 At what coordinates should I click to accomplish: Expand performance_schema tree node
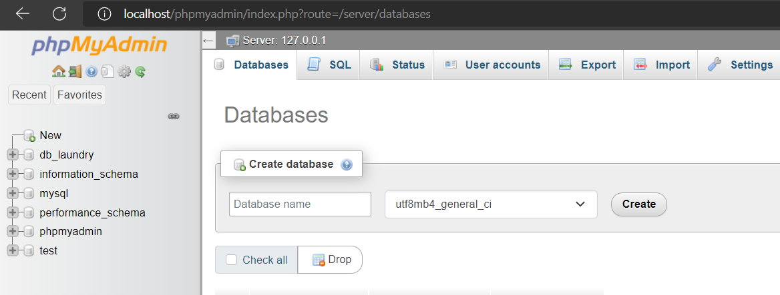pyautogui.click(x=13, y=212)
